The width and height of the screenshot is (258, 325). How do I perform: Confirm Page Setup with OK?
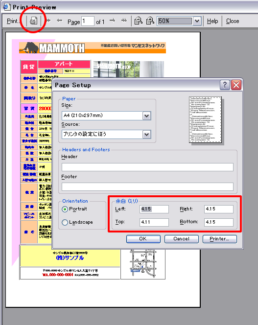click(143, 239)
